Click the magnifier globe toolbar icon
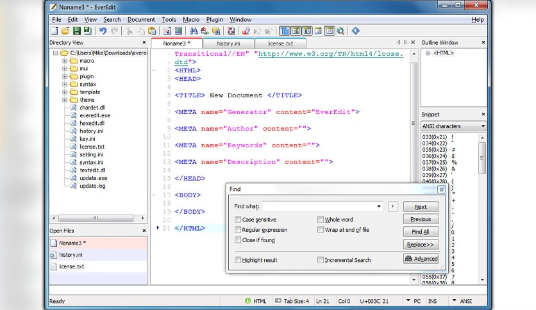The width and height of the screenshot is (536, 310). 340,31
